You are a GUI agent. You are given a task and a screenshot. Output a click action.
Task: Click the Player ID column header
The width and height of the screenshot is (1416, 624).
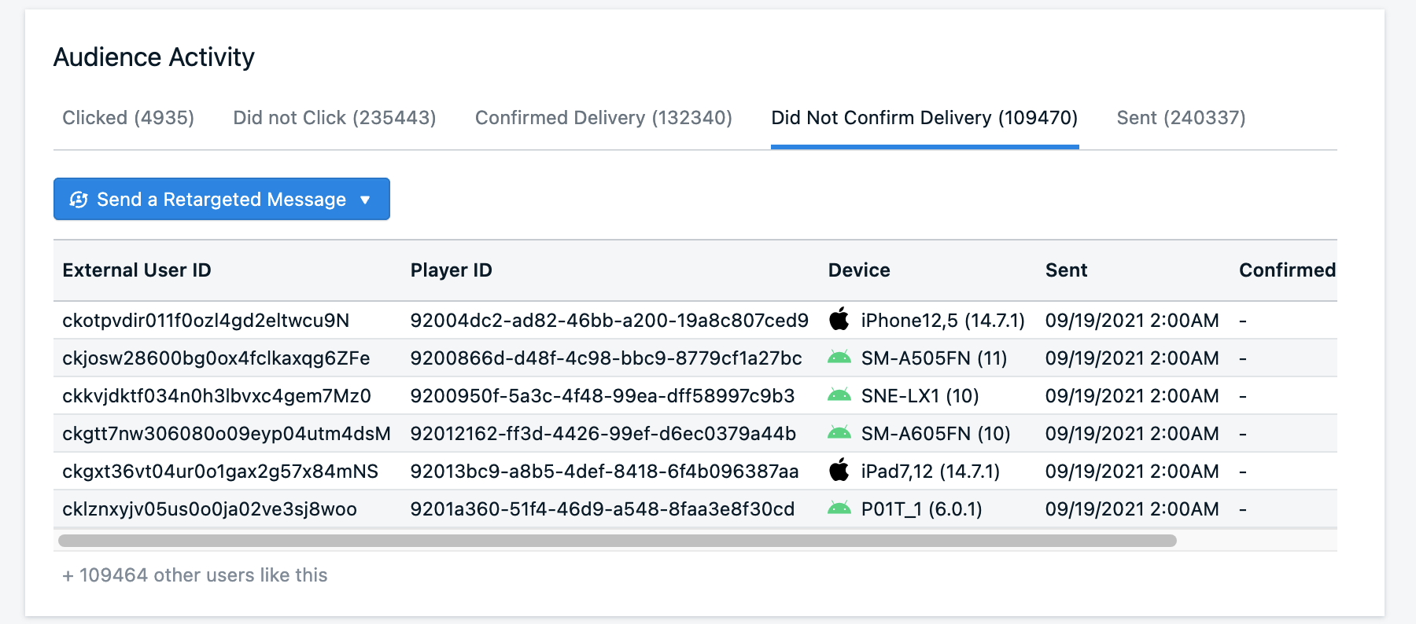click(452, 270)
